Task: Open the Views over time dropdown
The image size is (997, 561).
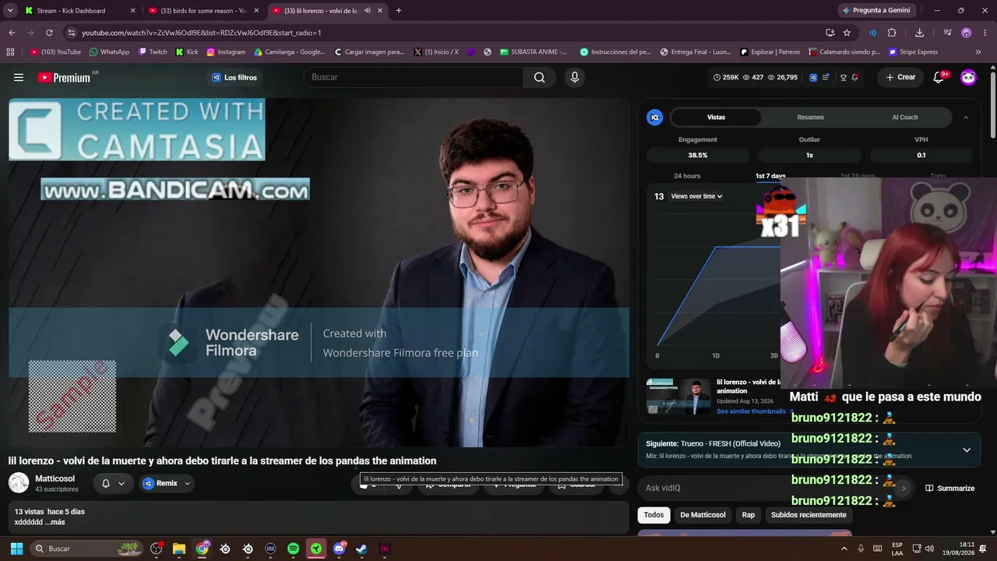Action: [x=696, y=196]
